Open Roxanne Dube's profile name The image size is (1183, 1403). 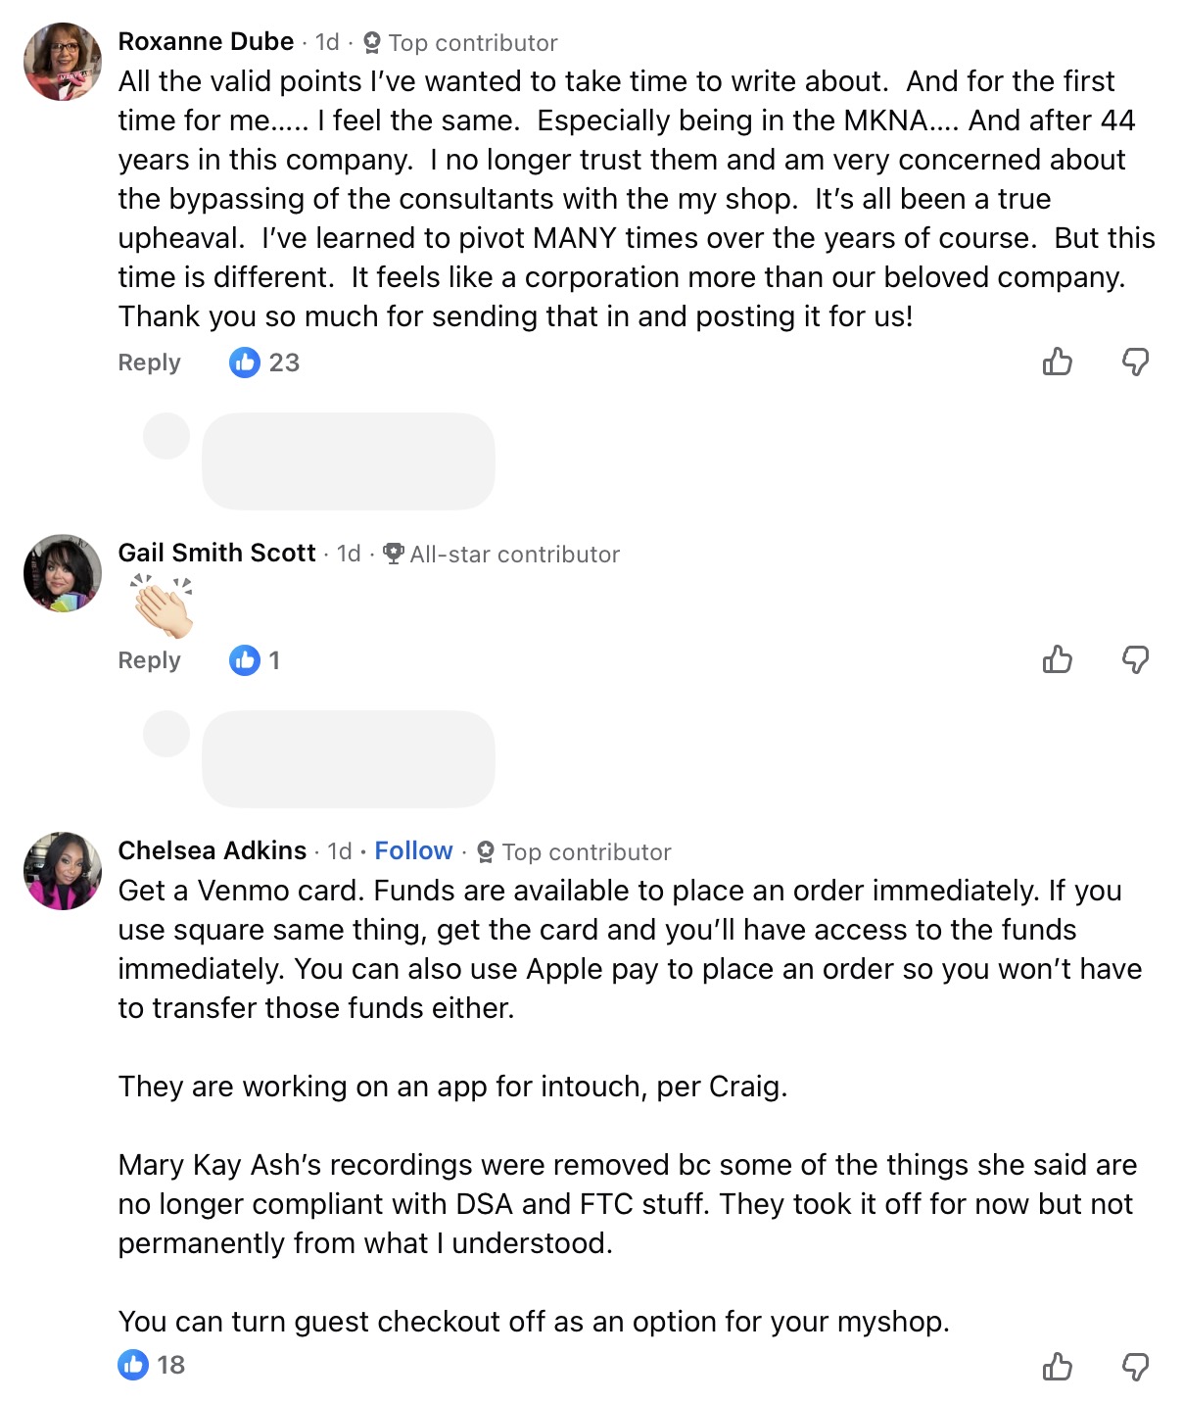[x=206, y=41]
